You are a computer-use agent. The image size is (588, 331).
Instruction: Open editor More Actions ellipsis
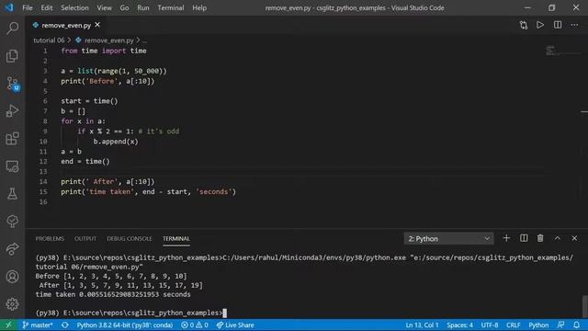[574, 25]
